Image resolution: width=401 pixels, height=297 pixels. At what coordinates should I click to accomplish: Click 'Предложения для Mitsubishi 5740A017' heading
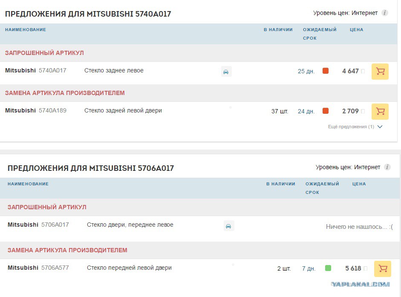(88, 14)
